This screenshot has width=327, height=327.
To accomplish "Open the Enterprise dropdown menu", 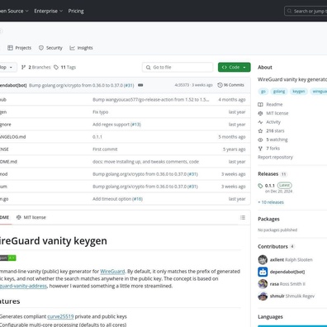I will (49, 11).
